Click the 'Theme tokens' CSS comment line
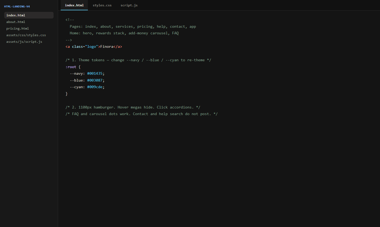This screenshot has height=227, width=380. [x=138, y=60]
